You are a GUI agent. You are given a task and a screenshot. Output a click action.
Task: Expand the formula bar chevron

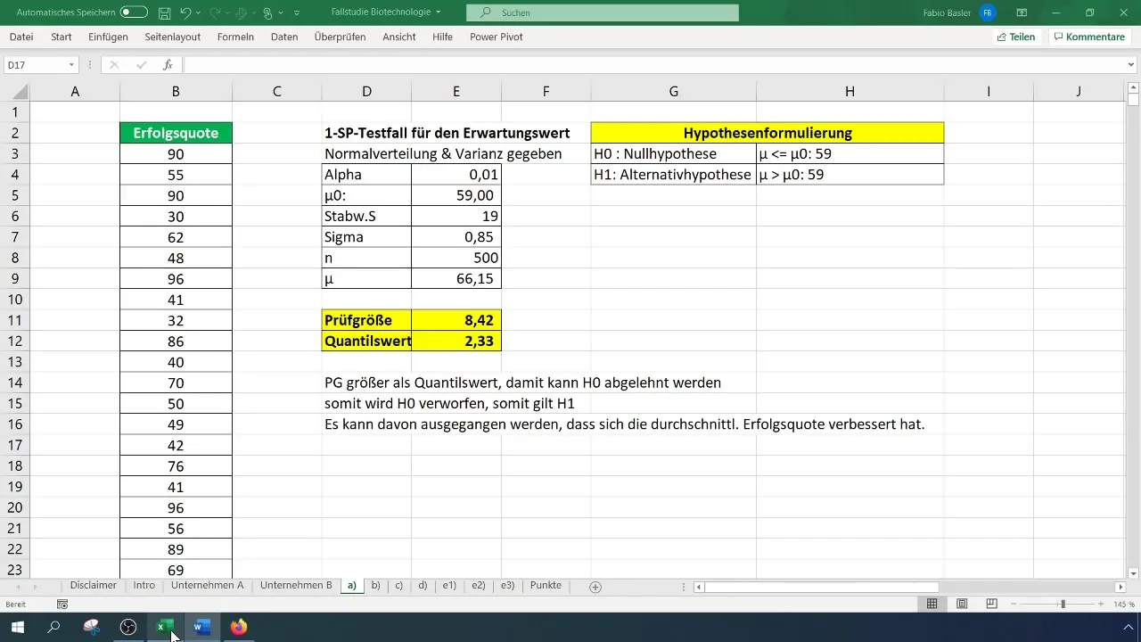pyautogui.click(x=1131, y=65)
